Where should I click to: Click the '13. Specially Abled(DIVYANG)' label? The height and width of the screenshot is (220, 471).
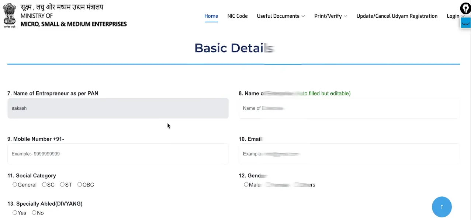[x=45, y=204]
